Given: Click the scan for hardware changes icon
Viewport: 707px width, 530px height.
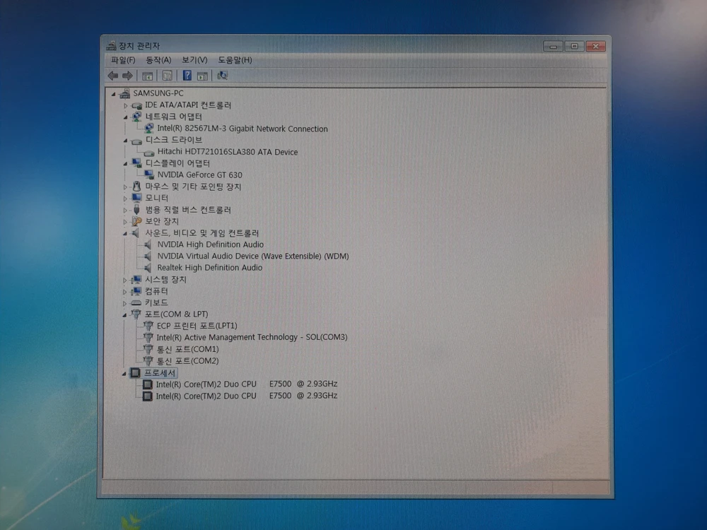Looking at the screenshot, I should (222, 76).
